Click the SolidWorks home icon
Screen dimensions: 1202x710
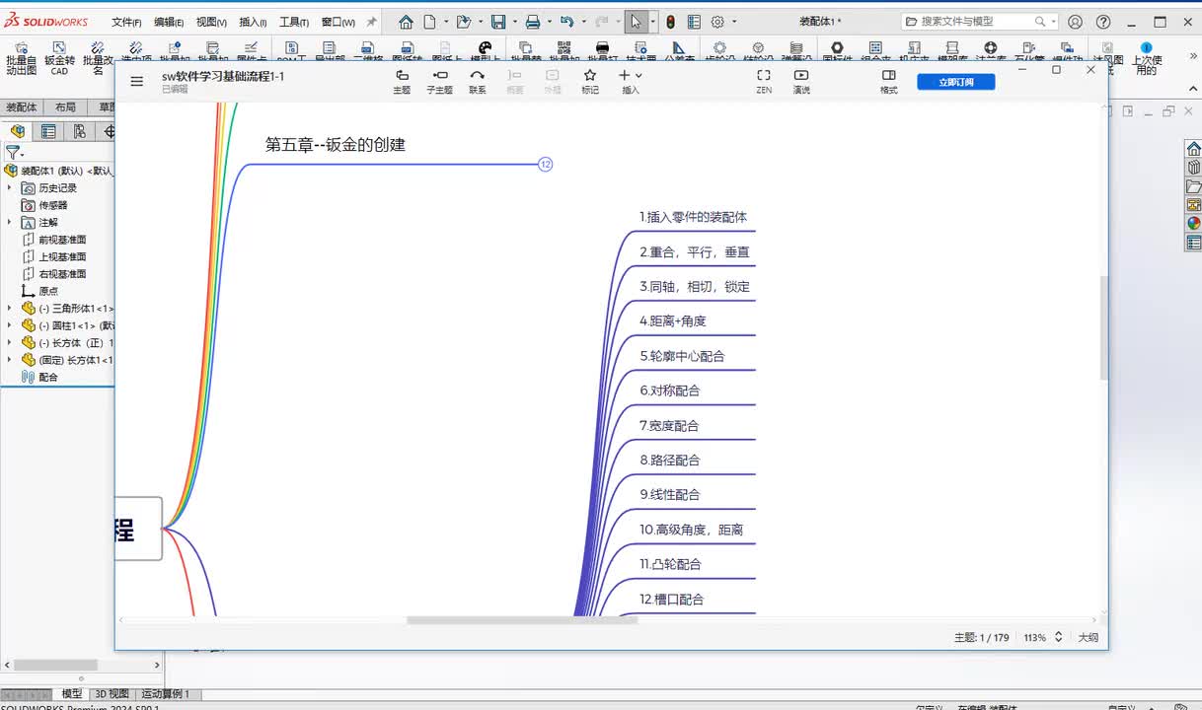click(x=406, y=22)
